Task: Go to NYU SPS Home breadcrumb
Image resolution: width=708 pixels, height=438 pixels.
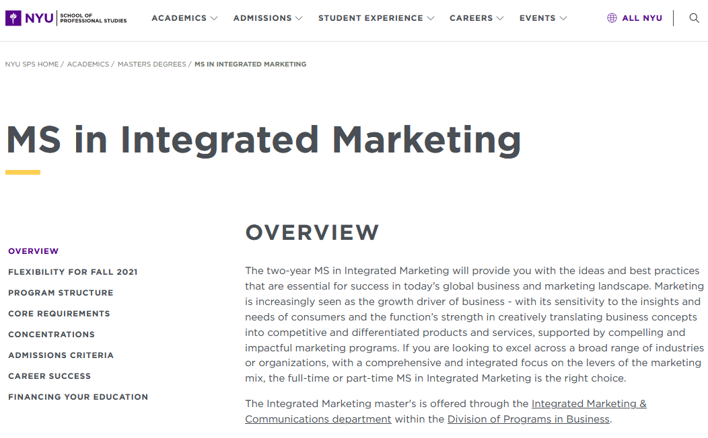Action: click(x=32, y=64)
